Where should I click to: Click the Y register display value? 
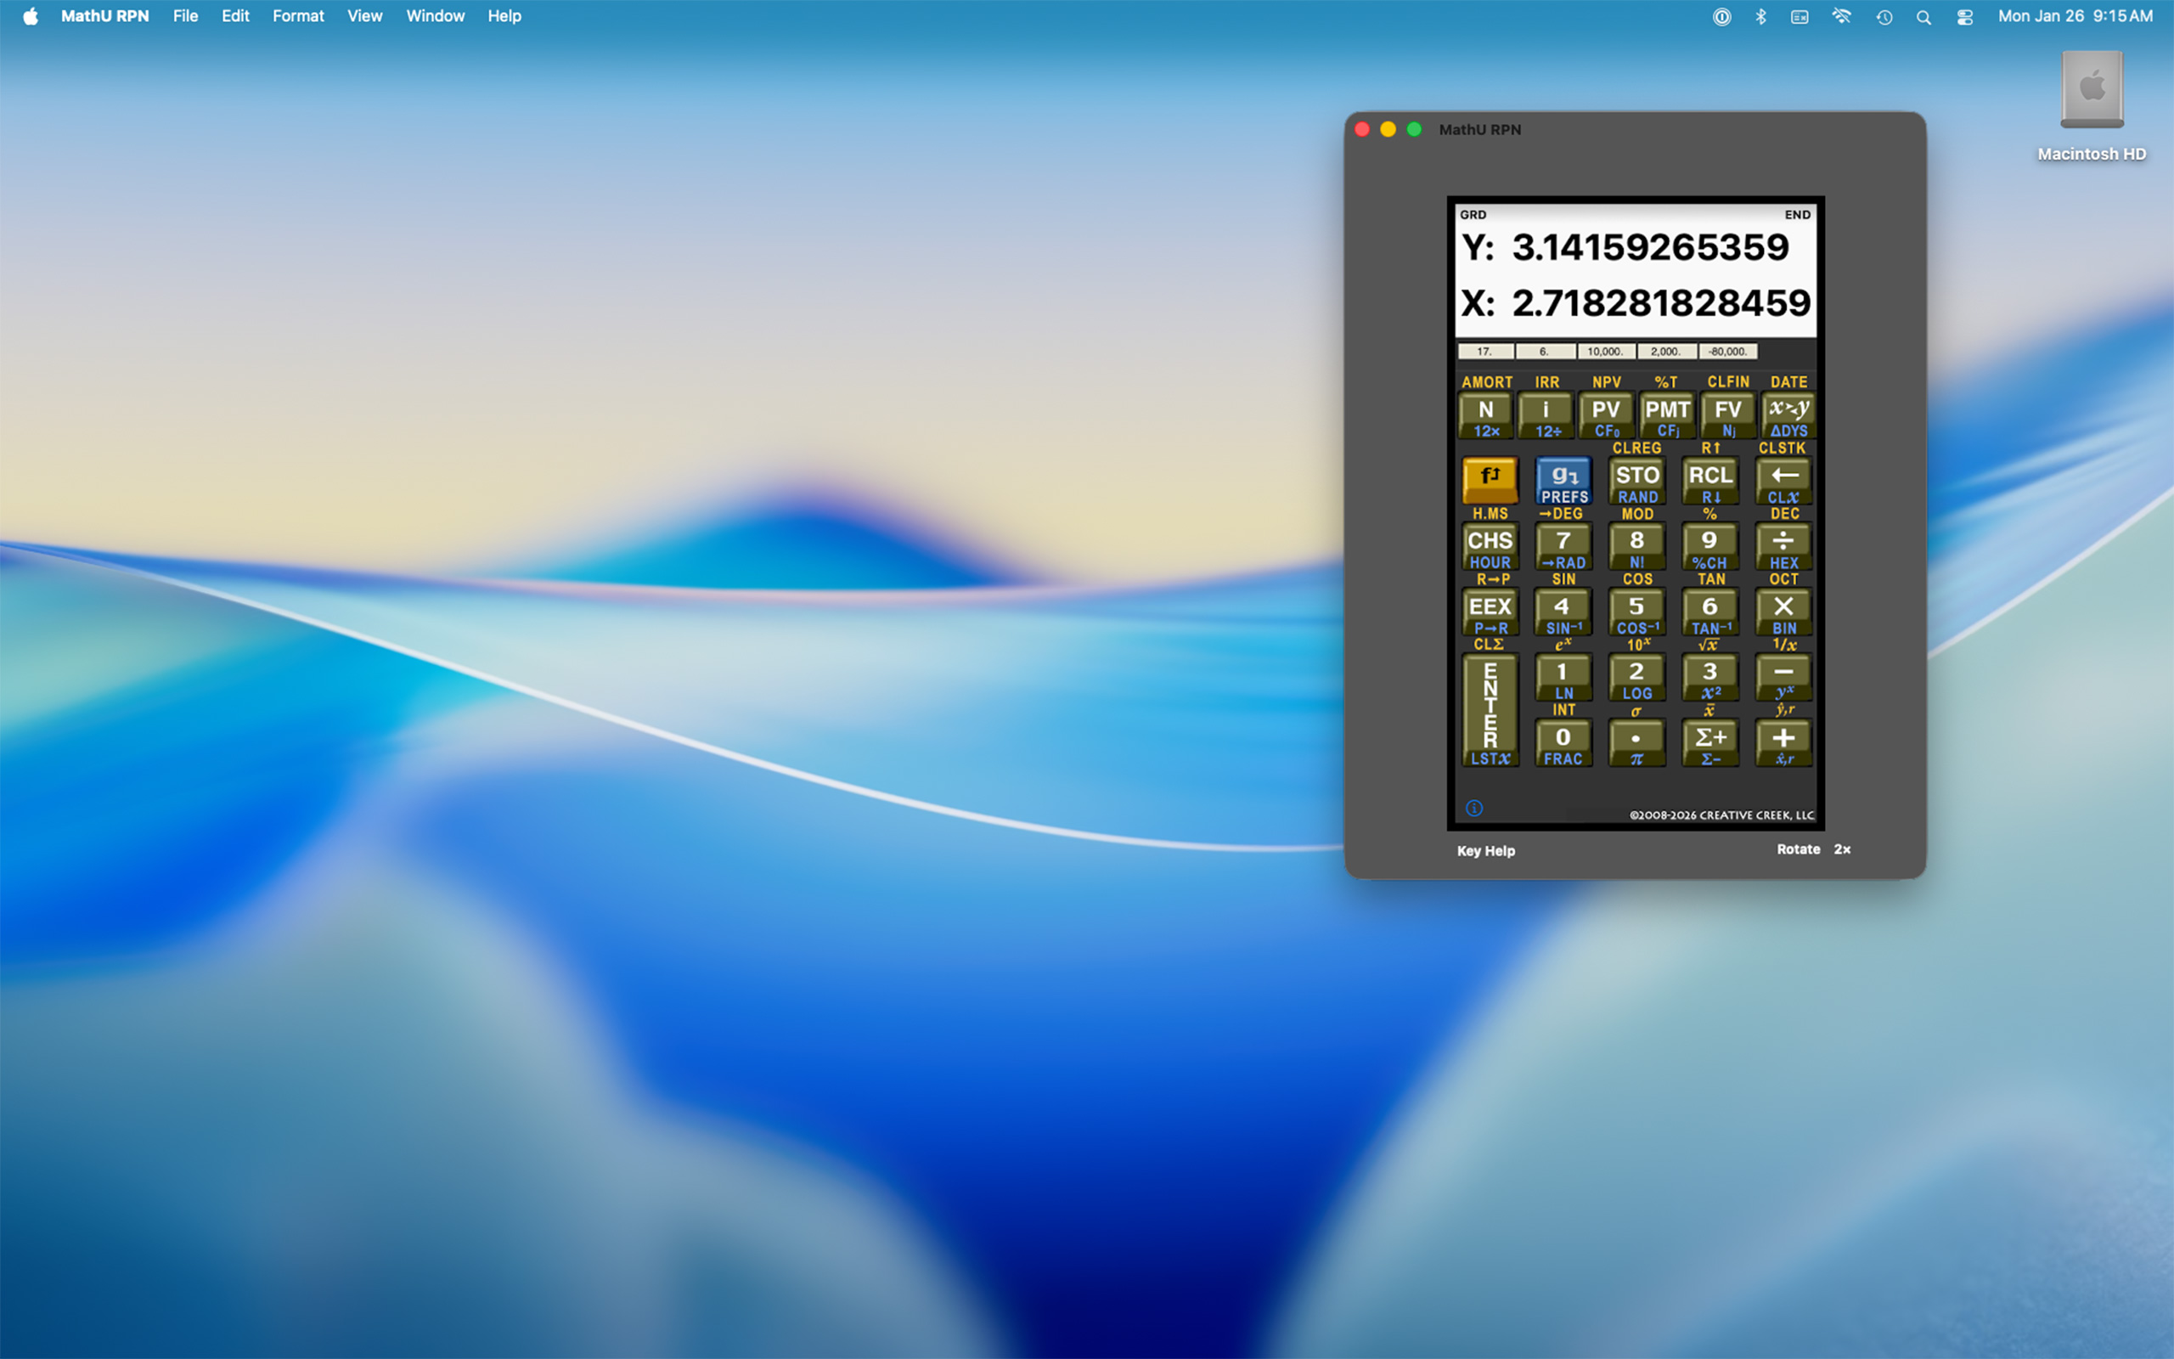coord(1650,247)
